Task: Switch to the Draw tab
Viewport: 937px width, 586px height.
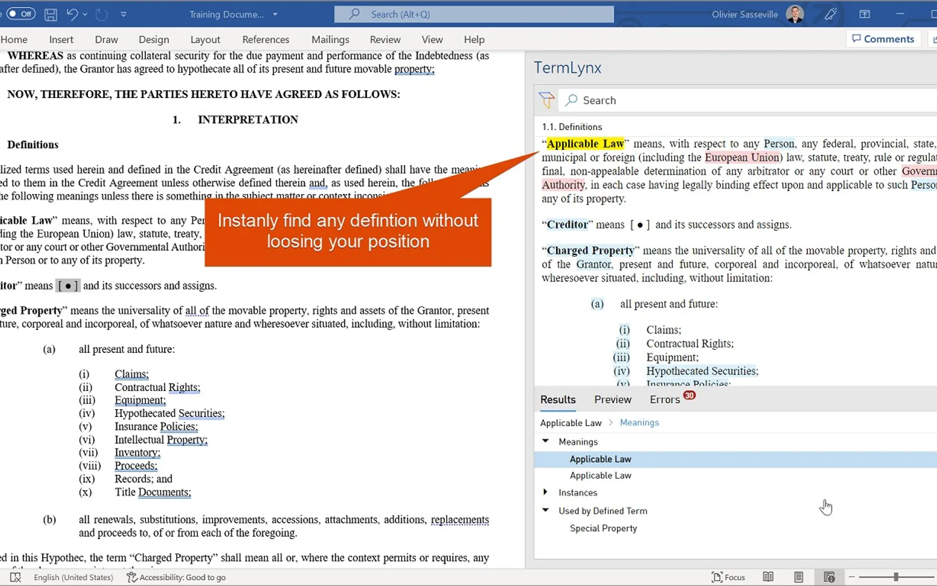Action: (x=107, y=39)
